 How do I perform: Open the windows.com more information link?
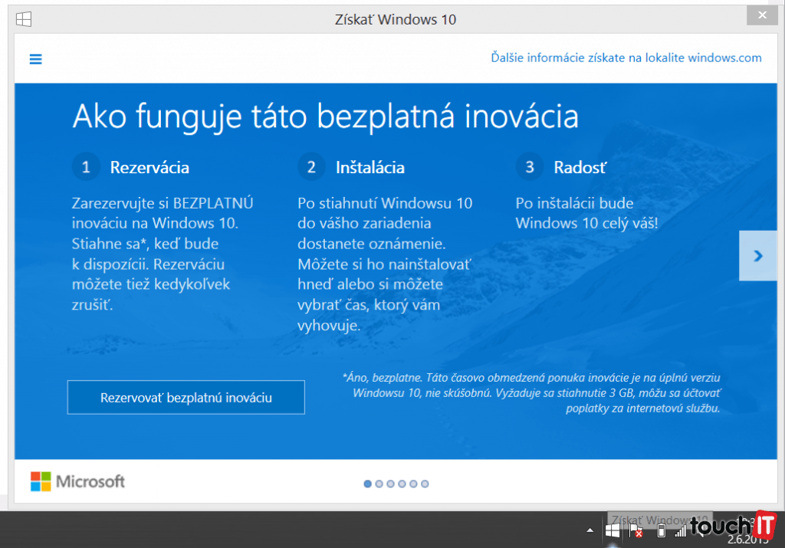(626, 57)
